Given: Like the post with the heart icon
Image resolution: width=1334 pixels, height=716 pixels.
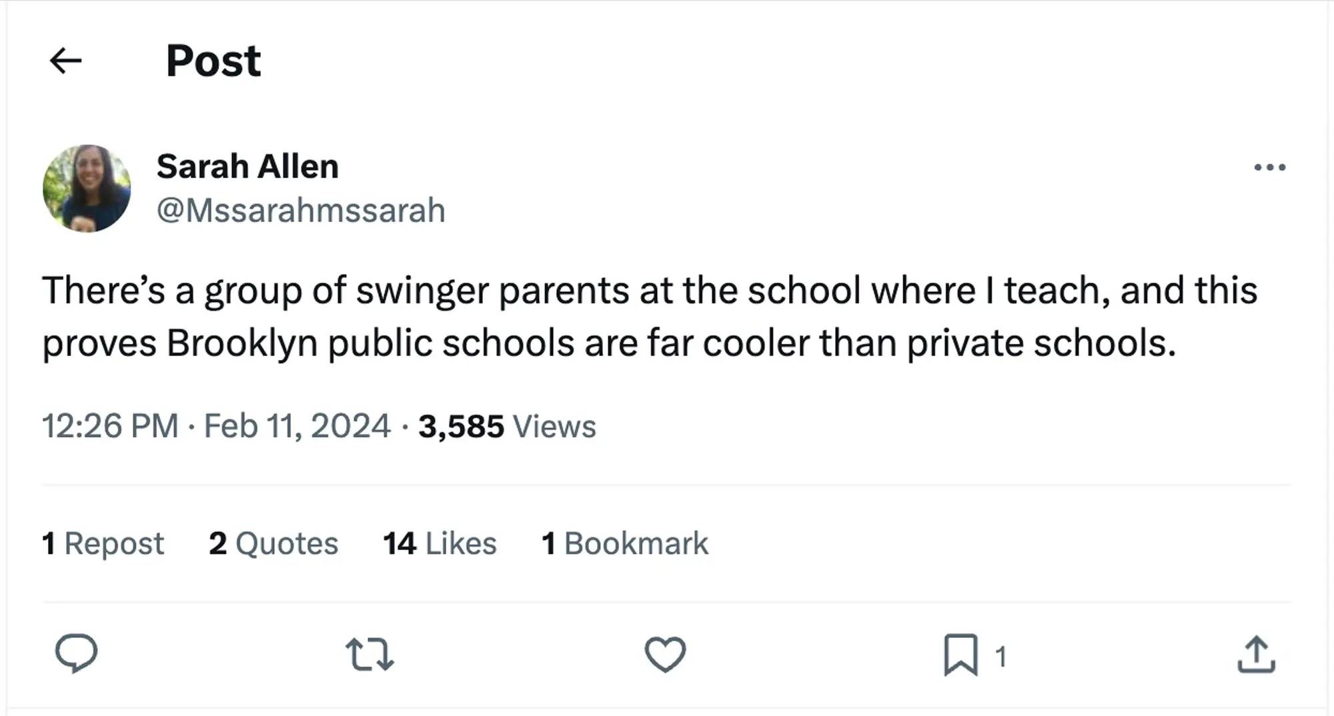Looking at the screenshot, I should point(665,654).
